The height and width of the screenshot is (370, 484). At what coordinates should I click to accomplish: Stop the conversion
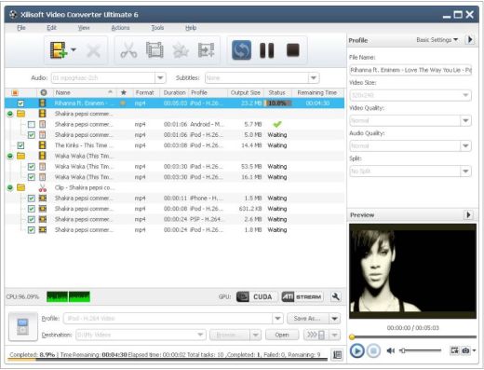coord(293,50)
